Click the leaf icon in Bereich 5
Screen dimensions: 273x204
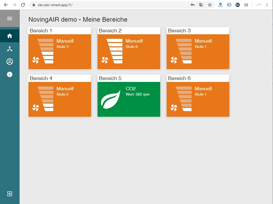(x=111, y=99)
